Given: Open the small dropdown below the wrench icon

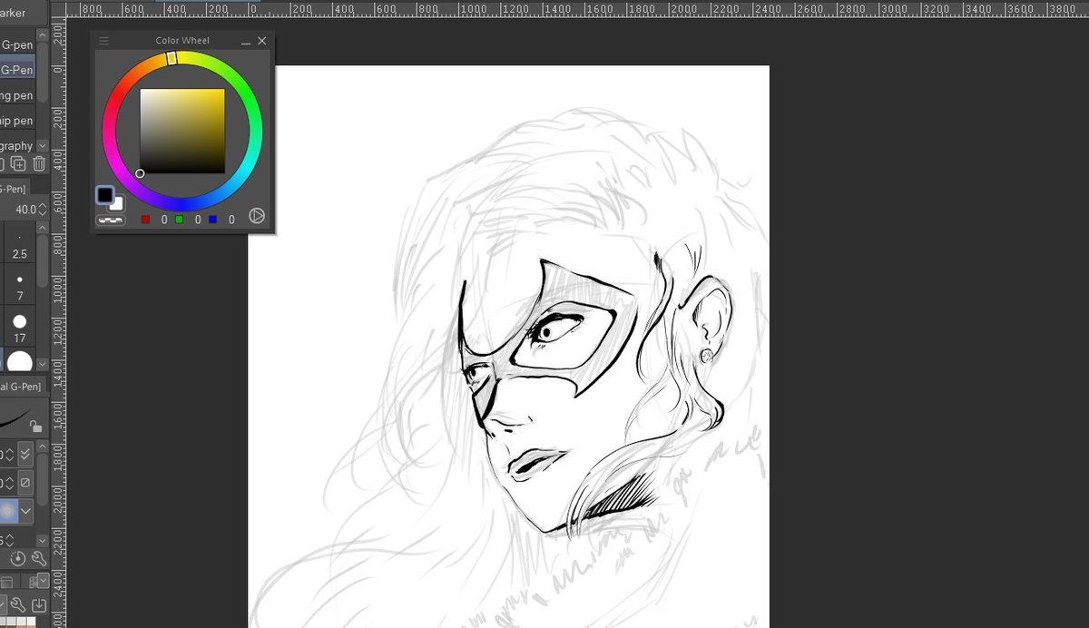Looking at the screenshot, I should pos(42,582).
